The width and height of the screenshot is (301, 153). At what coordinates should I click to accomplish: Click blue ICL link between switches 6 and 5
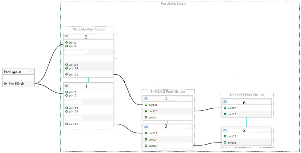246,122
